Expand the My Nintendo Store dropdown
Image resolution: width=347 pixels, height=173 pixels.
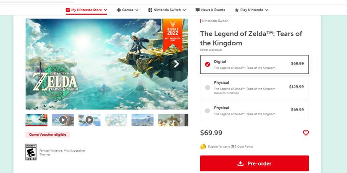pyautogui.click(x=105, y=10)
